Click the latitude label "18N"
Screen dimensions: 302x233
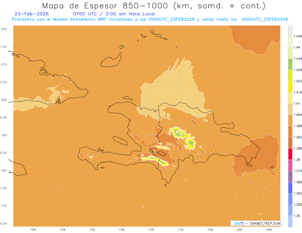tap(4, 170)
